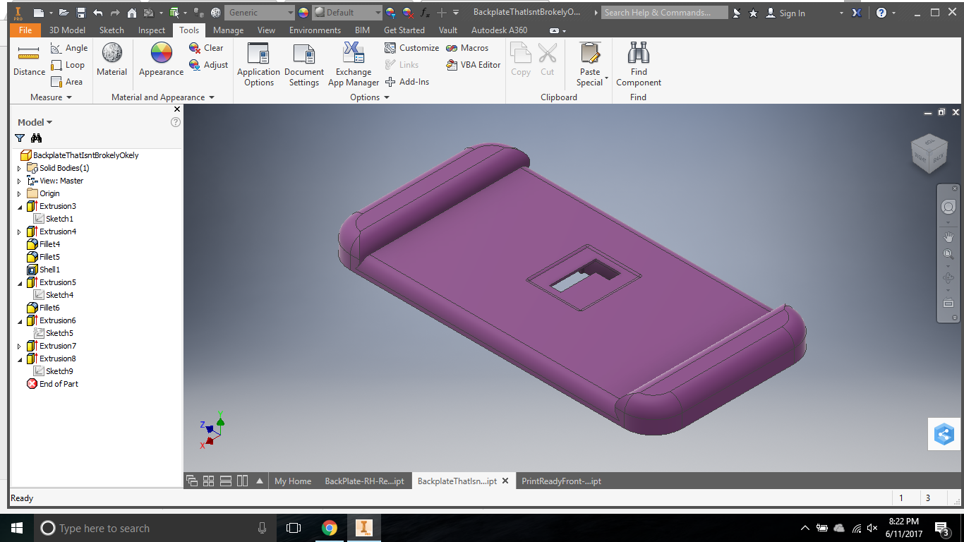This screenshot has height=542, width=964.
Task: Select the Distance measure tool
Action: pos(29,60)
